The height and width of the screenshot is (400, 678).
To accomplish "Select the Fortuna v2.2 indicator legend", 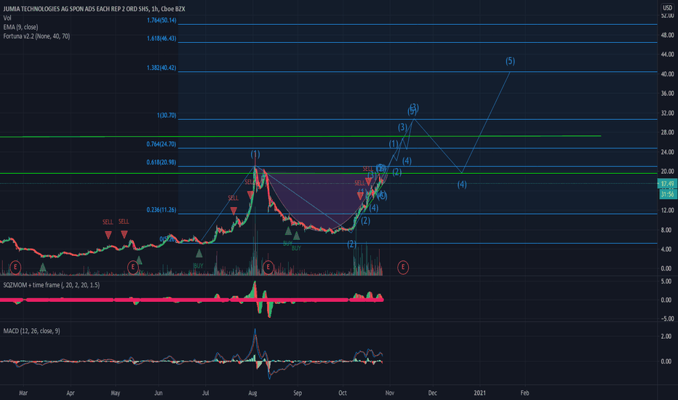I will tap(37, 36).
